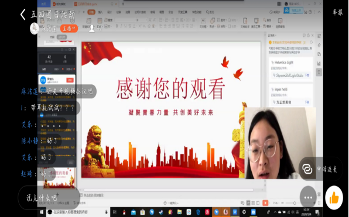349x217 pixels.
Task: Click the 文本框 text box tool
Action: coord(203,23)
